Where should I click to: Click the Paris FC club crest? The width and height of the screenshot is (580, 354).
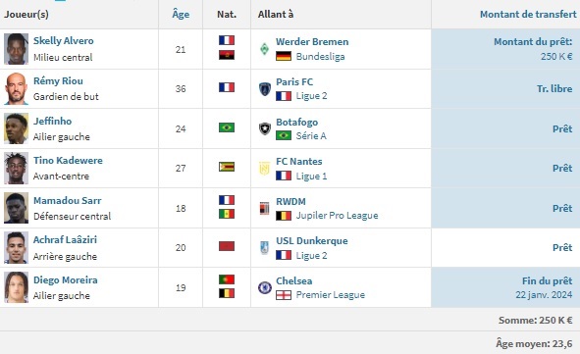pos(264,89)
